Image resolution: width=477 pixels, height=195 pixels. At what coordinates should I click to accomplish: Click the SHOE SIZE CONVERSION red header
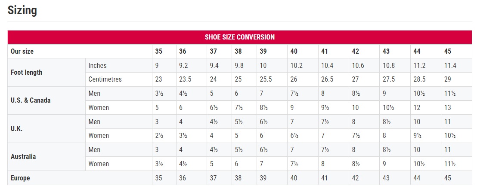[x=240, y=37]
